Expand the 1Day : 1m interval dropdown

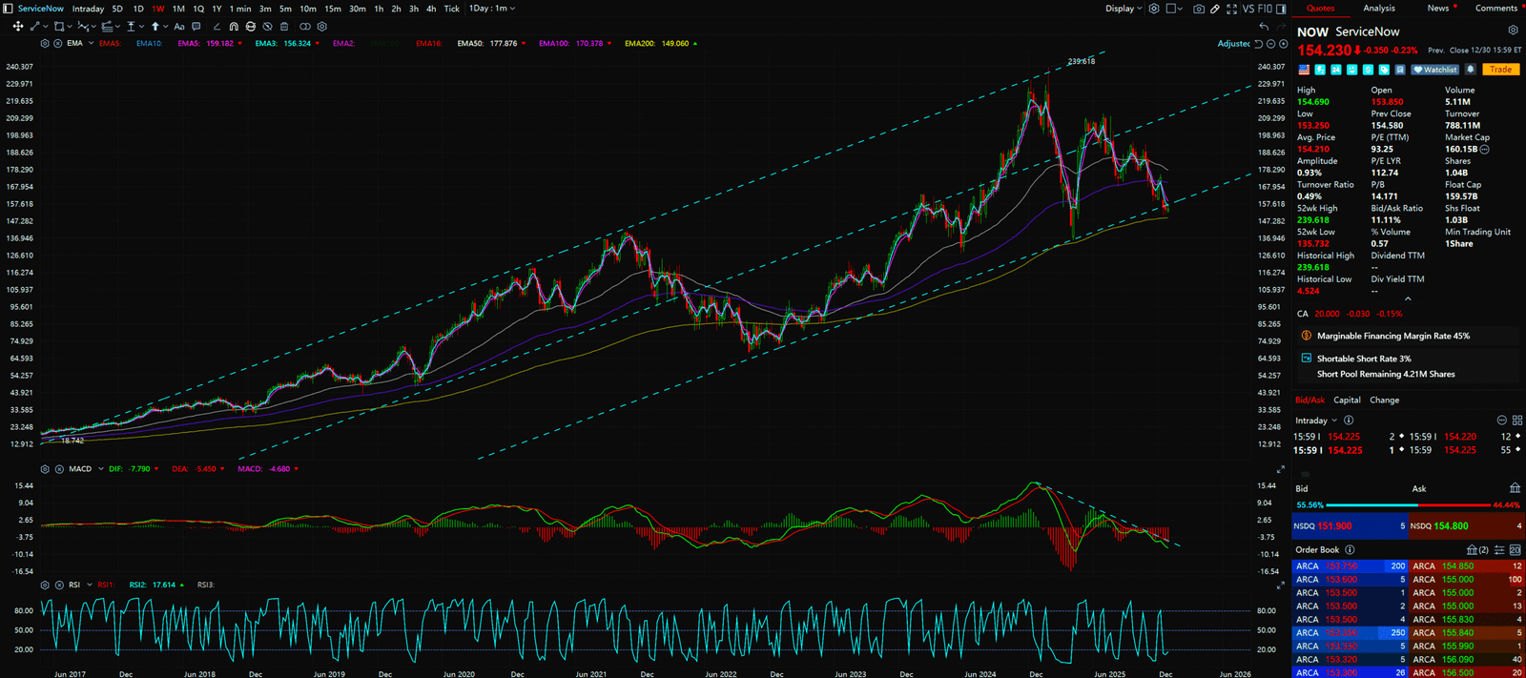click(492, 9)
